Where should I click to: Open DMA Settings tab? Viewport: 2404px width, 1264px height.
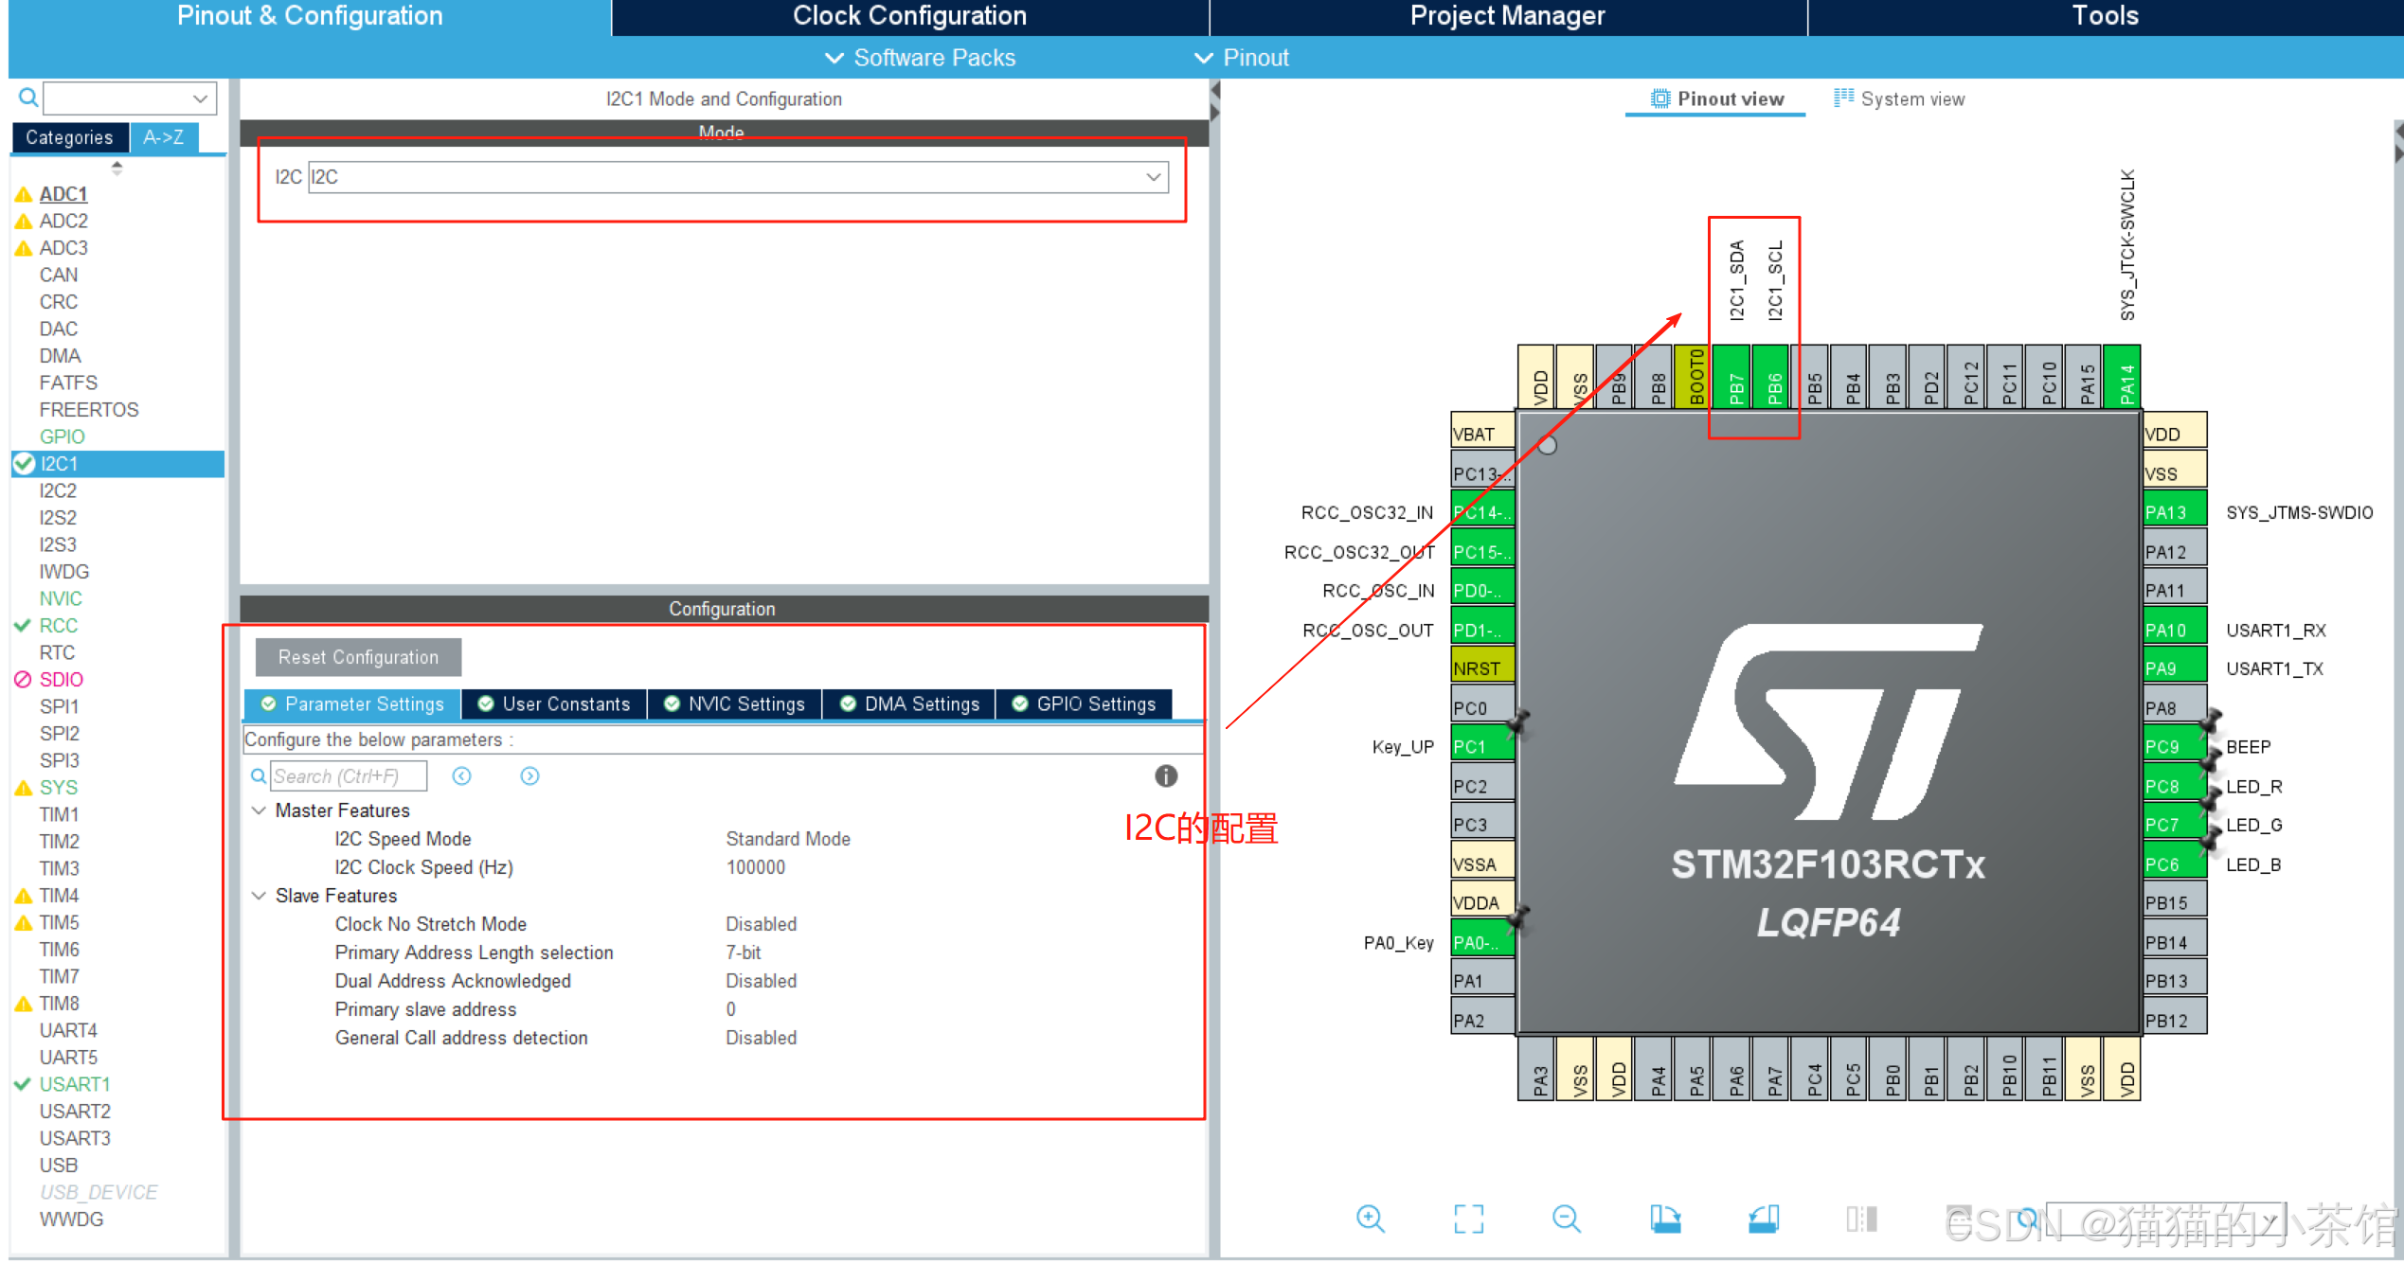(908, 703)
